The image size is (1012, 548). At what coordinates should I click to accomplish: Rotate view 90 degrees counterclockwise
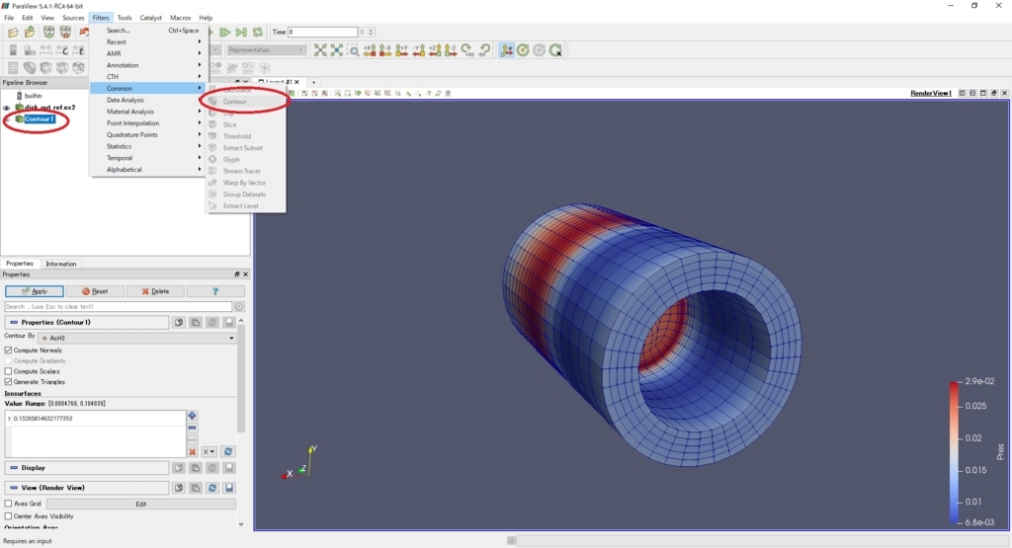click(x=484, y=50)
